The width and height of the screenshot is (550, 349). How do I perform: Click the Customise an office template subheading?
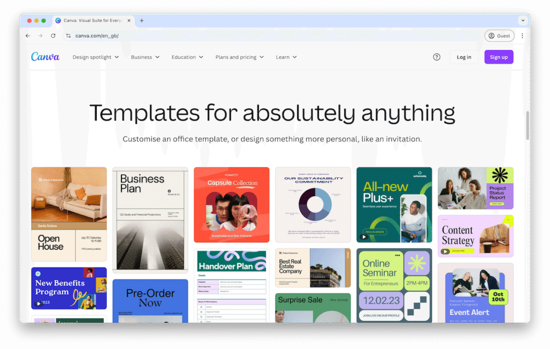click(x=272, y=139)
